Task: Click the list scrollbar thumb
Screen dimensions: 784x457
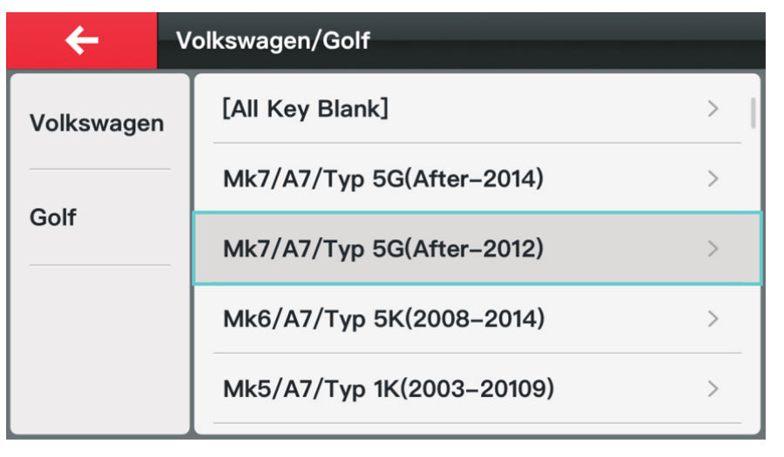Action: (753, 112)
